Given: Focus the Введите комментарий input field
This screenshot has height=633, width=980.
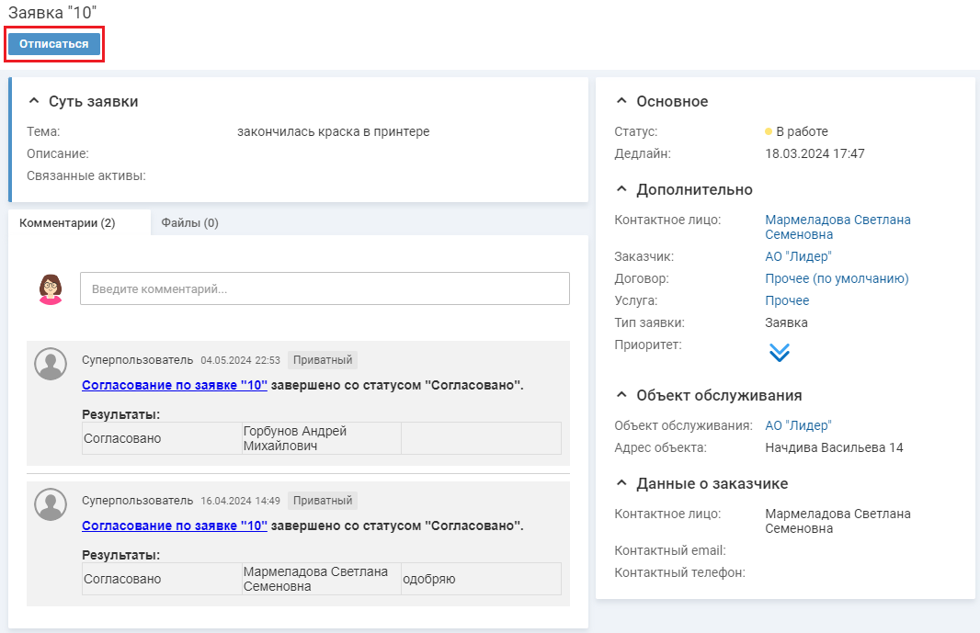Looking at the screenshot, I should pyautogui.click(x=325, y=288).
